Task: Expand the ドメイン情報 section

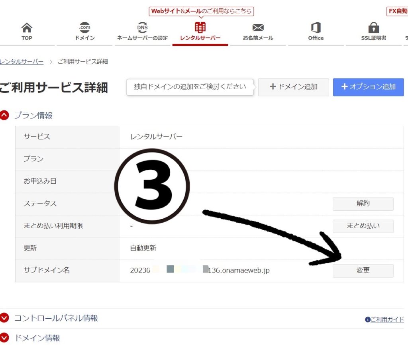Action: coord(4,338)
